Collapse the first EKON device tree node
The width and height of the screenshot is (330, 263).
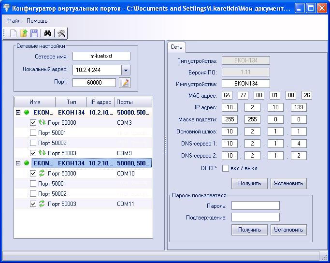coord(18,113)
